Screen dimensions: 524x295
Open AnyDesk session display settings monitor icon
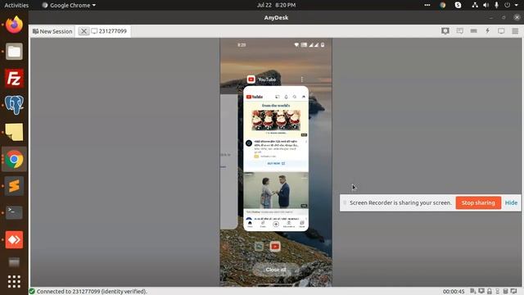[445, 31]
